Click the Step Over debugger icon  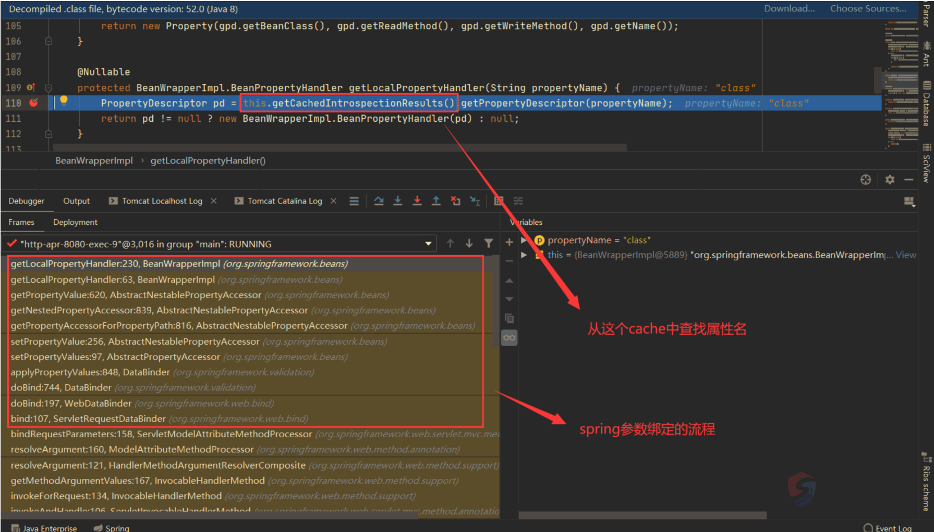tap(379, 201)
